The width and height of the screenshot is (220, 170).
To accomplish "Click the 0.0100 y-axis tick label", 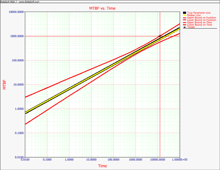I will pos(18,157).
